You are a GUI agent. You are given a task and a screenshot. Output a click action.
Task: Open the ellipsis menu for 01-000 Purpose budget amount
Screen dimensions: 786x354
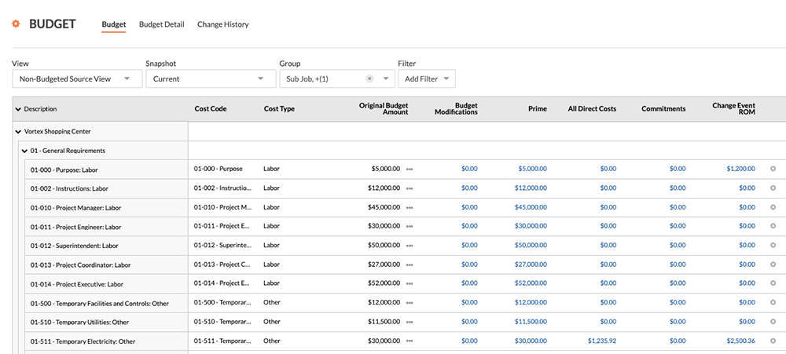410,170
